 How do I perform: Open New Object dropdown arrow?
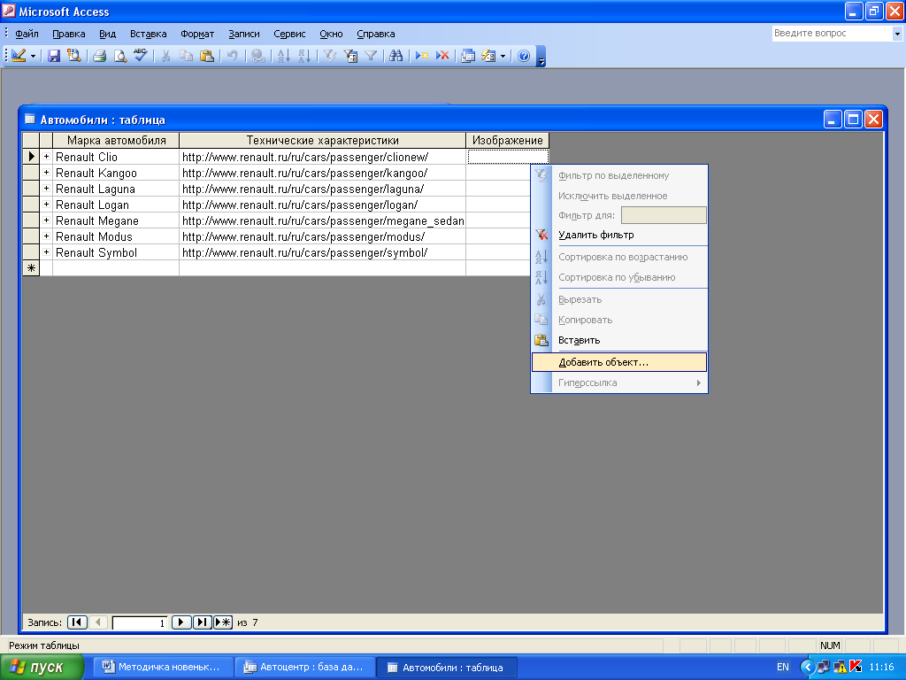(x=503, y=56)
